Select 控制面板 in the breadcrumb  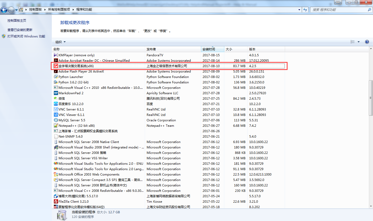[35, 10]
